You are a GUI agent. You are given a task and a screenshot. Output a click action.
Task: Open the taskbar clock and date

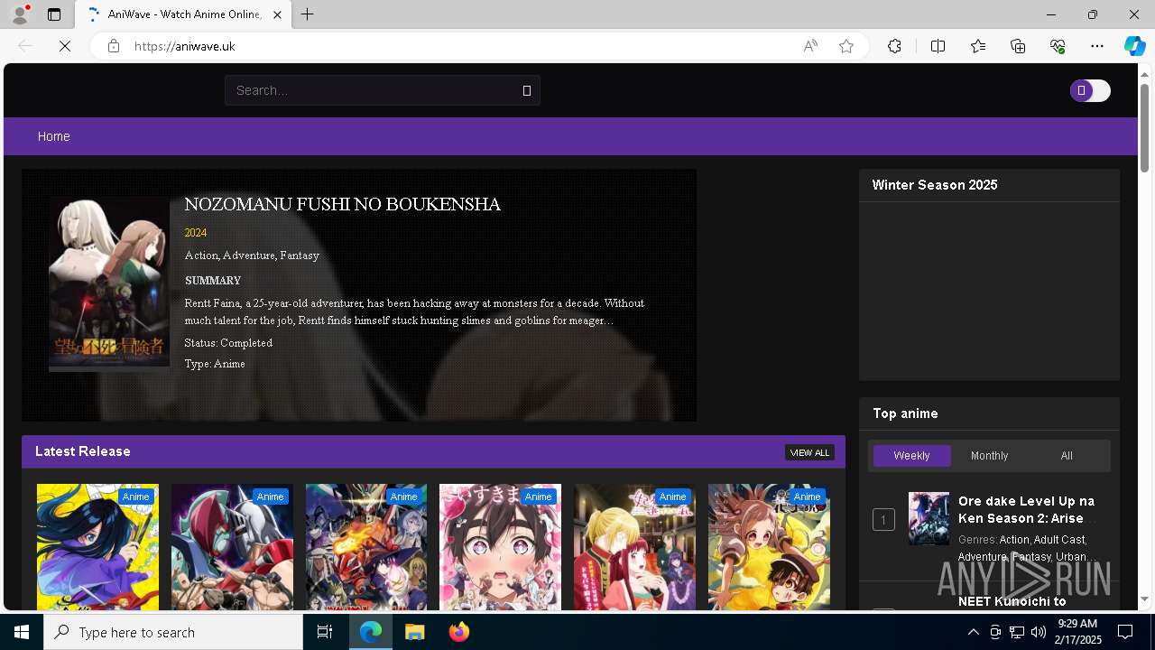point(1078,632)
